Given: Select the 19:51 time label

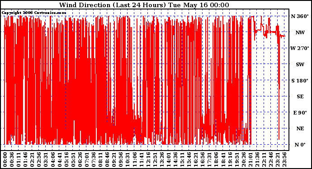Looking at the screenshot, I should point(236,160).
